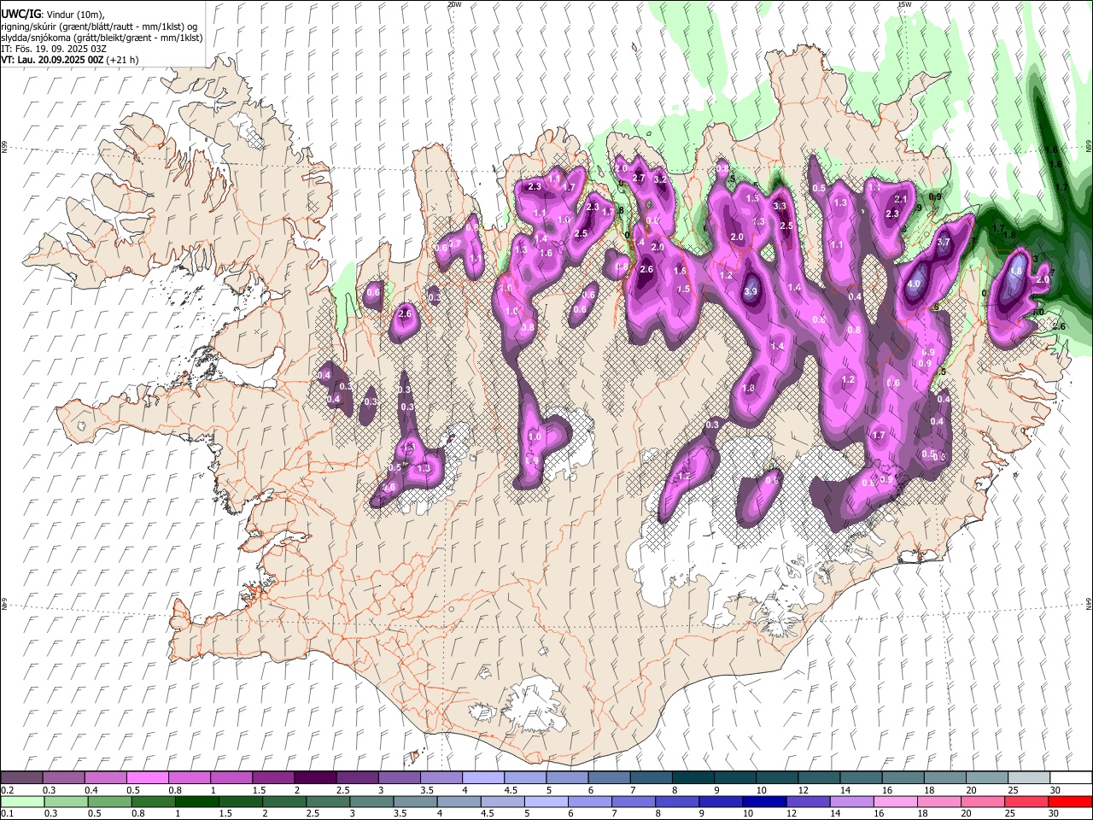Pick the darkest green swatch between 1 and 1.5 on the rain scale
Screen dimensions: 1093x820
[x=196, y=802]
